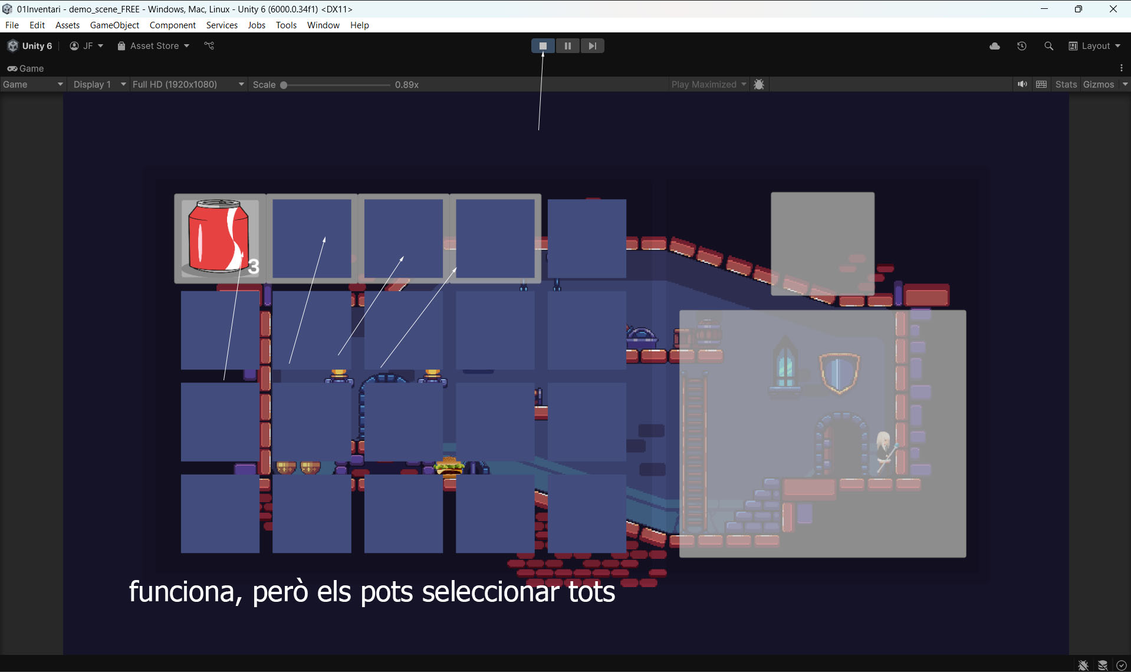Open the Layout dropdown
The image size is (1131, 672).
(1094, 46)
